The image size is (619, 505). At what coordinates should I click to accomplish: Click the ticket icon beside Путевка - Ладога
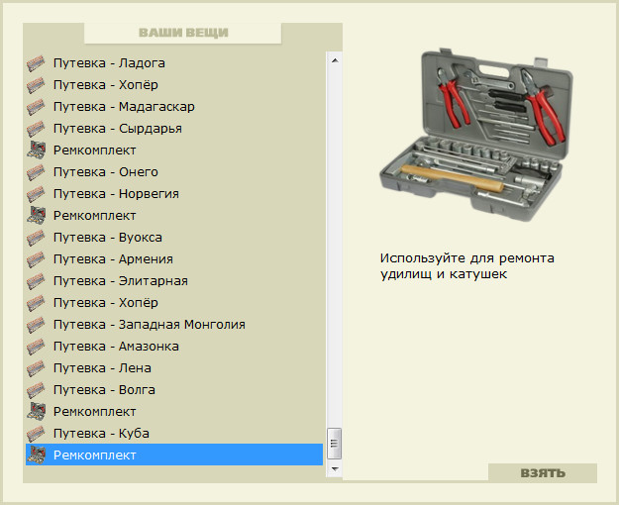(36, 63)
